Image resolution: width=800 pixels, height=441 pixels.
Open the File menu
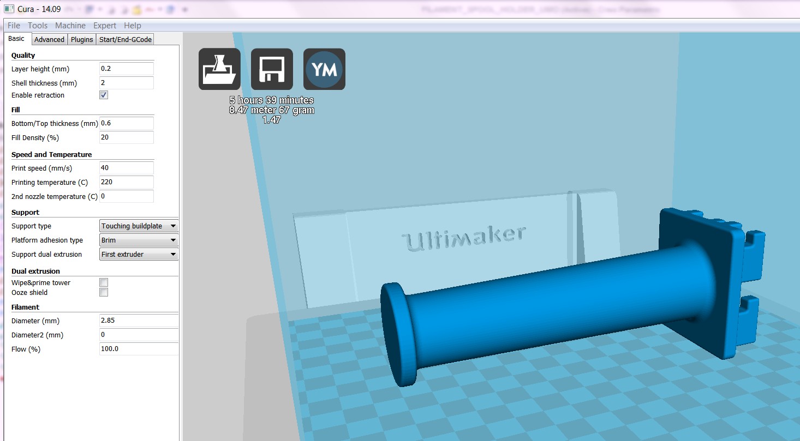tap(14, 26)
